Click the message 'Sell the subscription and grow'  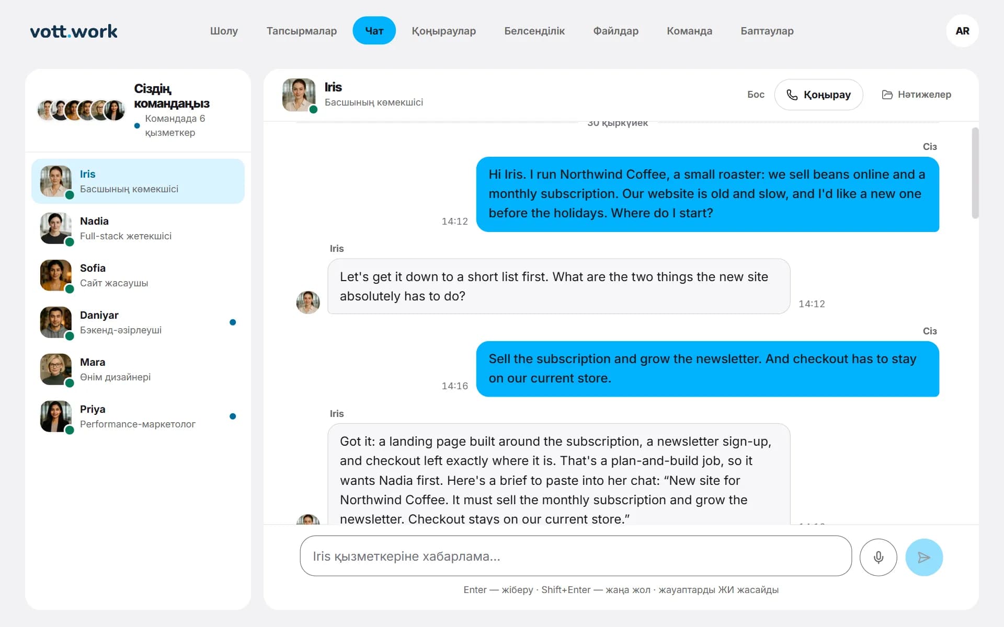coord(708,368)
